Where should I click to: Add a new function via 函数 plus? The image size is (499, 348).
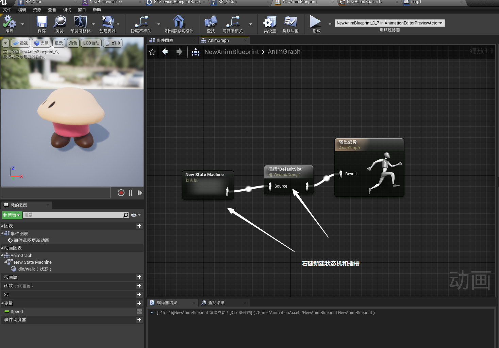pos(139,286)
